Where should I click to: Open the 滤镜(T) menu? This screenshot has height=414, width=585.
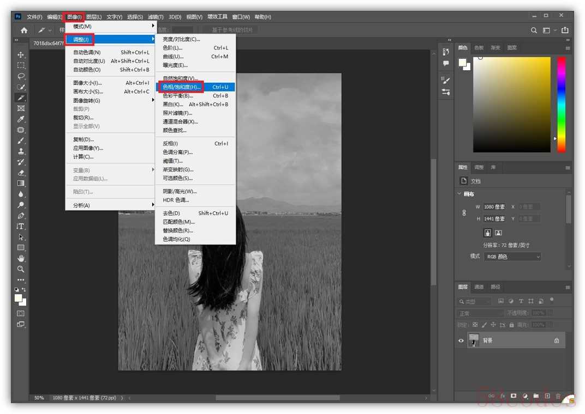[156, 17]
